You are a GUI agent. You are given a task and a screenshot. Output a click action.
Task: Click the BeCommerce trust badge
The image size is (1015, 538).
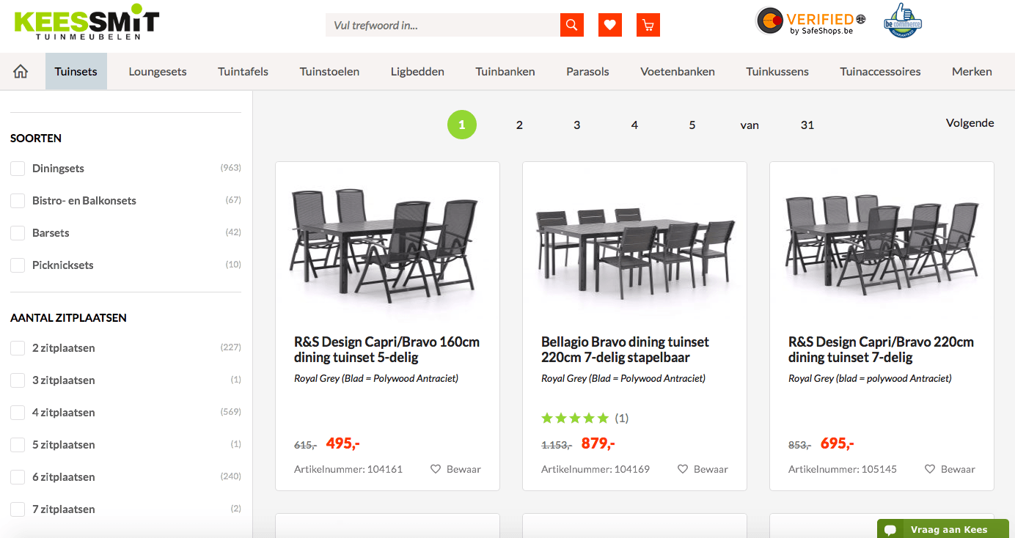[903, 21]
